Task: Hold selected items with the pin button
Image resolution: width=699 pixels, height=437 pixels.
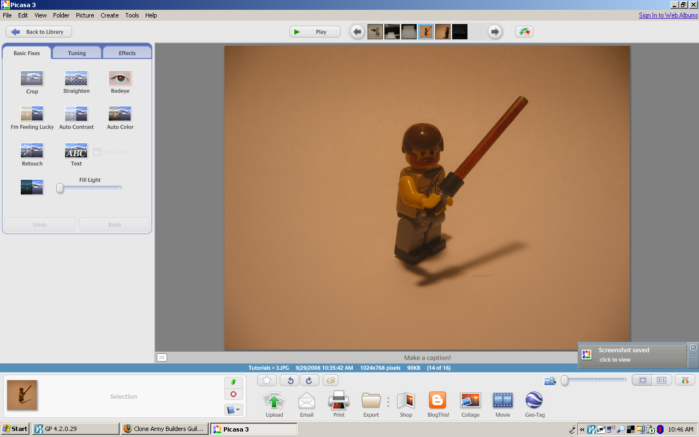Action: pyautogui.click(x=234, y=382)
